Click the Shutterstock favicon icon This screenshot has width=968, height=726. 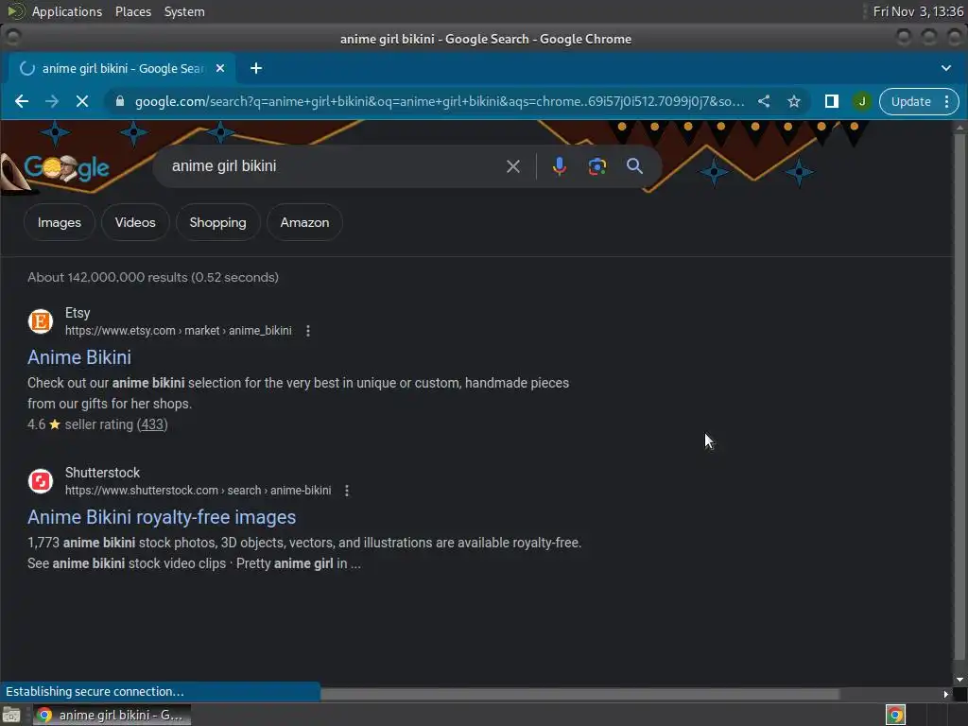coord(41,481)
